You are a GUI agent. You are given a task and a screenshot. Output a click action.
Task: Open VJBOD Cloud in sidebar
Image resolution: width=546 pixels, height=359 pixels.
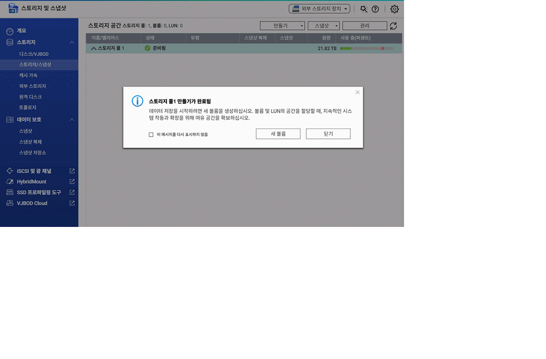click(x=32, y=203)
